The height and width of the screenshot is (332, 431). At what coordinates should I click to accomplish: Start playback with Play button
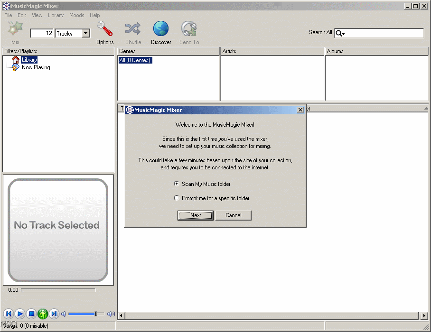(x=20, y=314)
